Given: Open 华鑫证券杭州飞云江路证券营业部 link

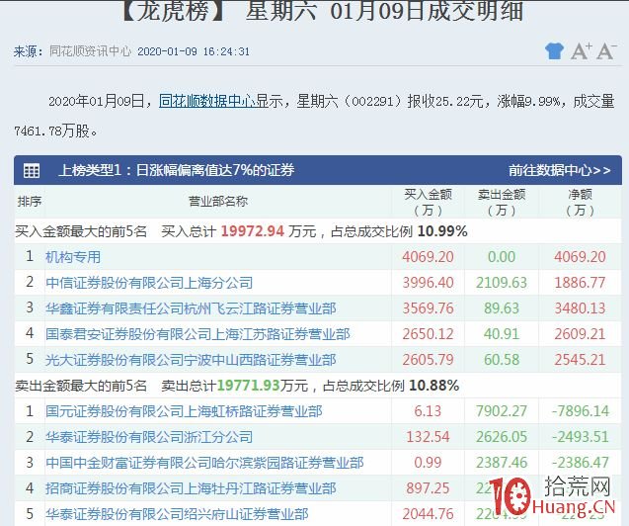Looking at the screenshot, I should point(191,308).
